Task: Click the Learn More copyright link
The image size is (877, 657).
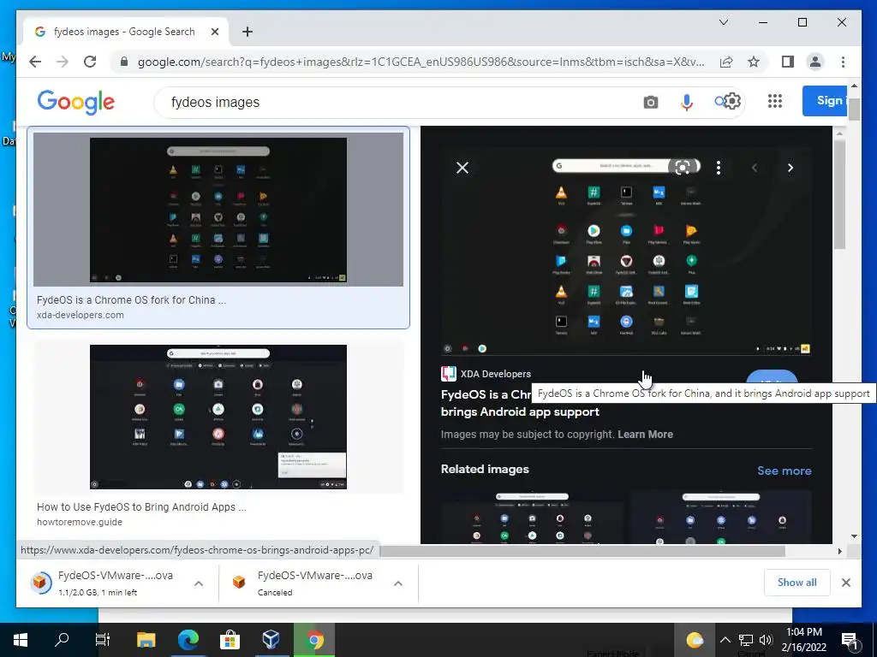Action: tap(645, 435)
